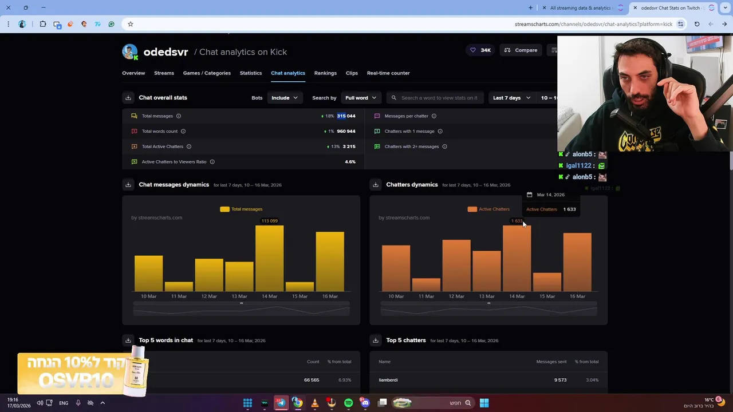Show info for Active Chatters to Viewers Ratio
Screen dimensions: 733x412
212,162
